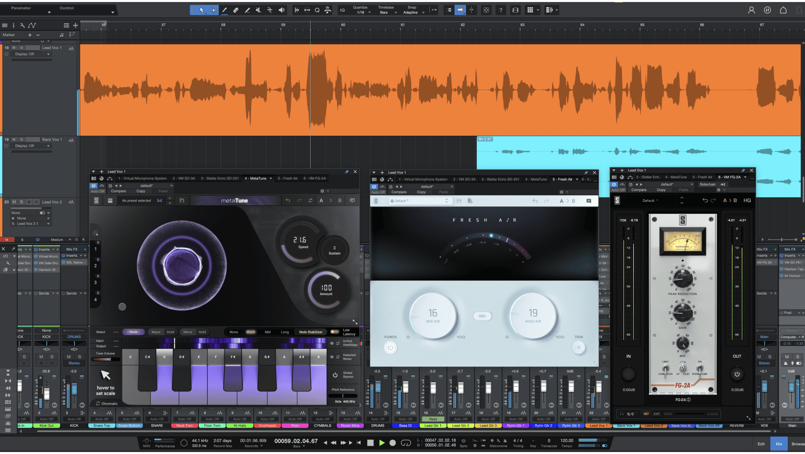This screenshot has width=805, height=454.
Task: Select the Paint pencil tool
Action: point(247,10)
